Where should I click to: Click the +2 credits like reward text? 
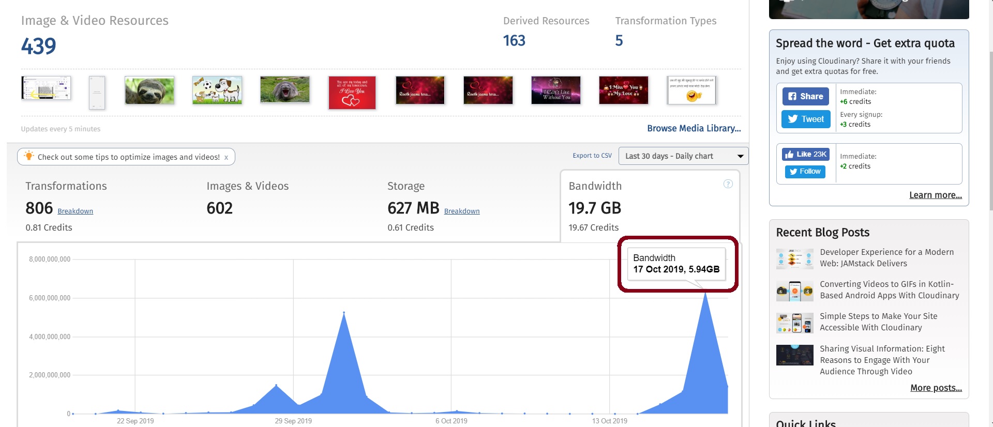click(855, 166)
